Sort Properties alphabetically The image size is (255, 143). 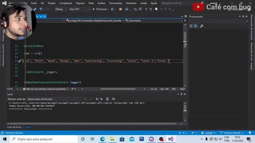click(x=196, y=26)
